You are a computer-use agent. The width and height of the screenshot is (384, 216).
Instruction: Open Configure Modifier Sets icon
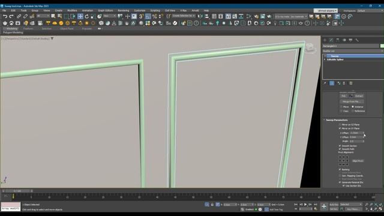tap(351, 83)
